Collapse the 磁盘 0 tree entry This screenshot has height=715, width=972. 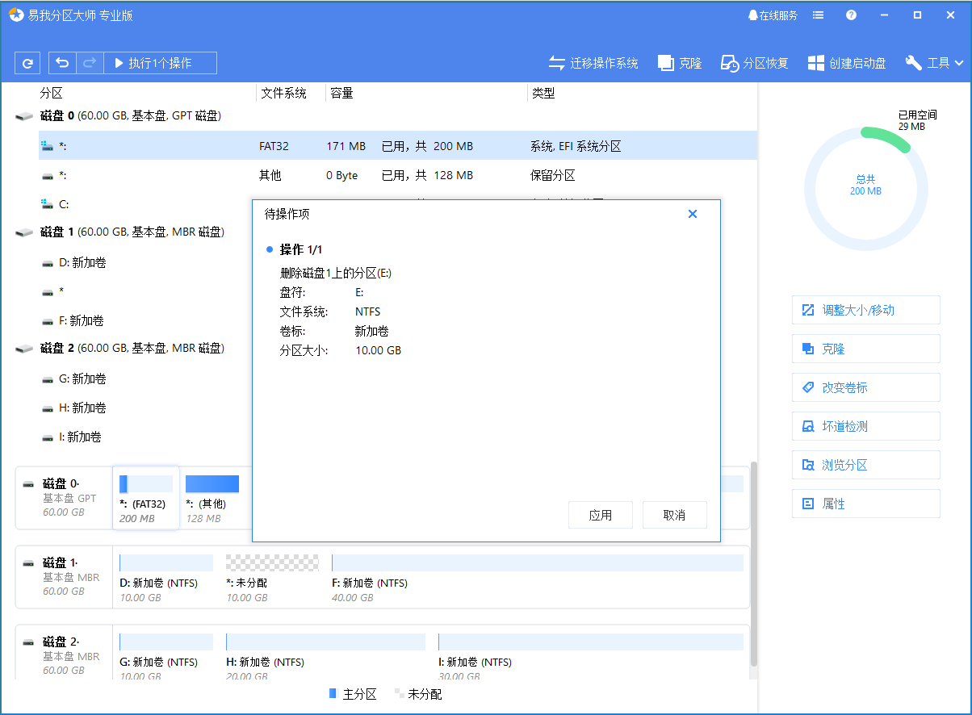click(23, 115)
